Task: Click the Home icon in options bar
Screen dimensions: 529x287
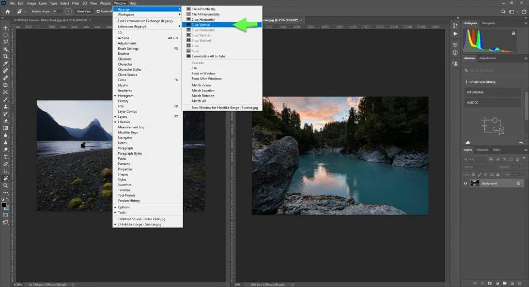Action: click(x=7, y=11)
